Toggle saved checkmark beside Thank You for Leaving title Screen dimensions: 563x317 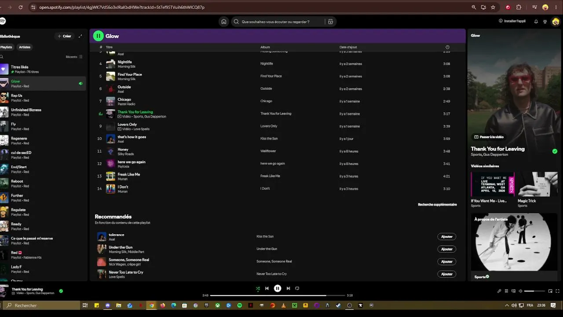click(555, 151)
